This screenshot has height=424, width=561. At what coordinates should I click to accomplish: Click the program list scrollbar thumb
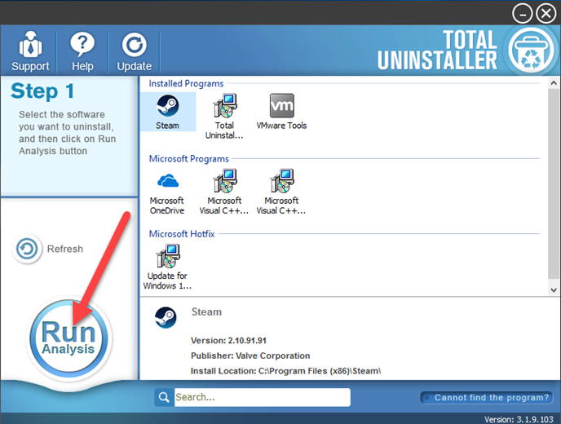coord(554,183)
